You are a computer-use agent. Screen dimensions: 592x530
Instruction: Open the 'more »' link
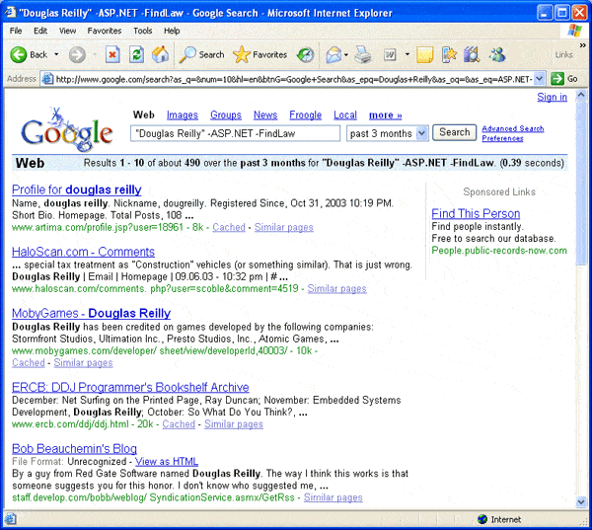[385, 114]
